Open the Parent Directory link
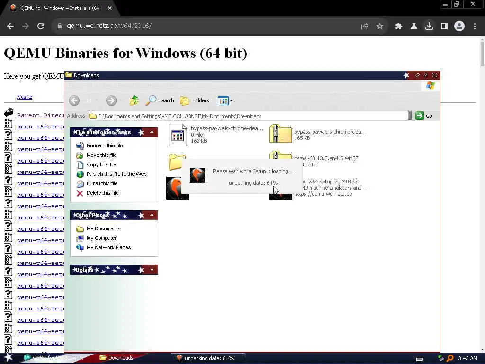The height and width of the screenshot is (364, 485). [x=41, y=115]
